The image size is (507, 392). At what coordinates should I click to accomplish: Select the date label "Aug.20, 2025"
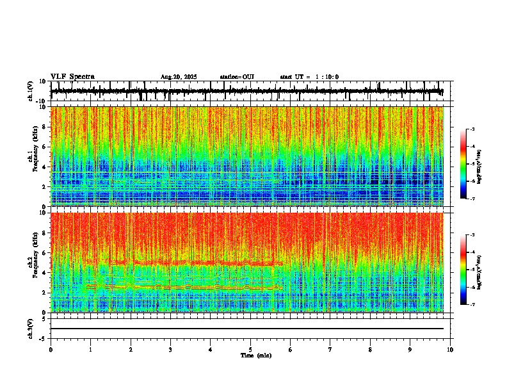point(179,77)
